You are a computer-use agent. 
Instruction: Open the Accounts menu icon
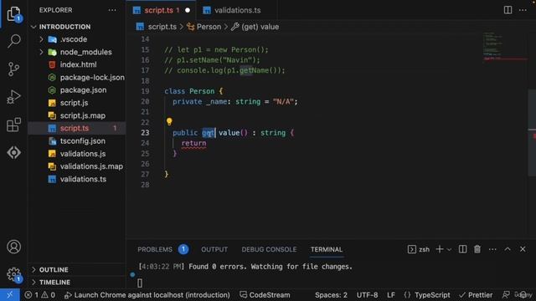pyautogui.click(x=13, y=247)
